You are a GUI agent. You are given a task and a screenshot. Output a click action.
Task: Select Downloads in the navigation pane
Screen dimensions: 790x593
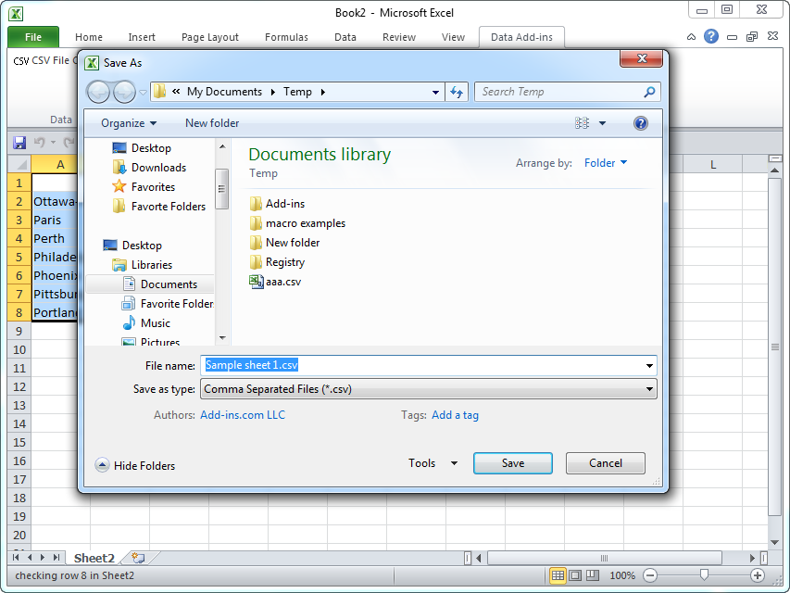149,168
